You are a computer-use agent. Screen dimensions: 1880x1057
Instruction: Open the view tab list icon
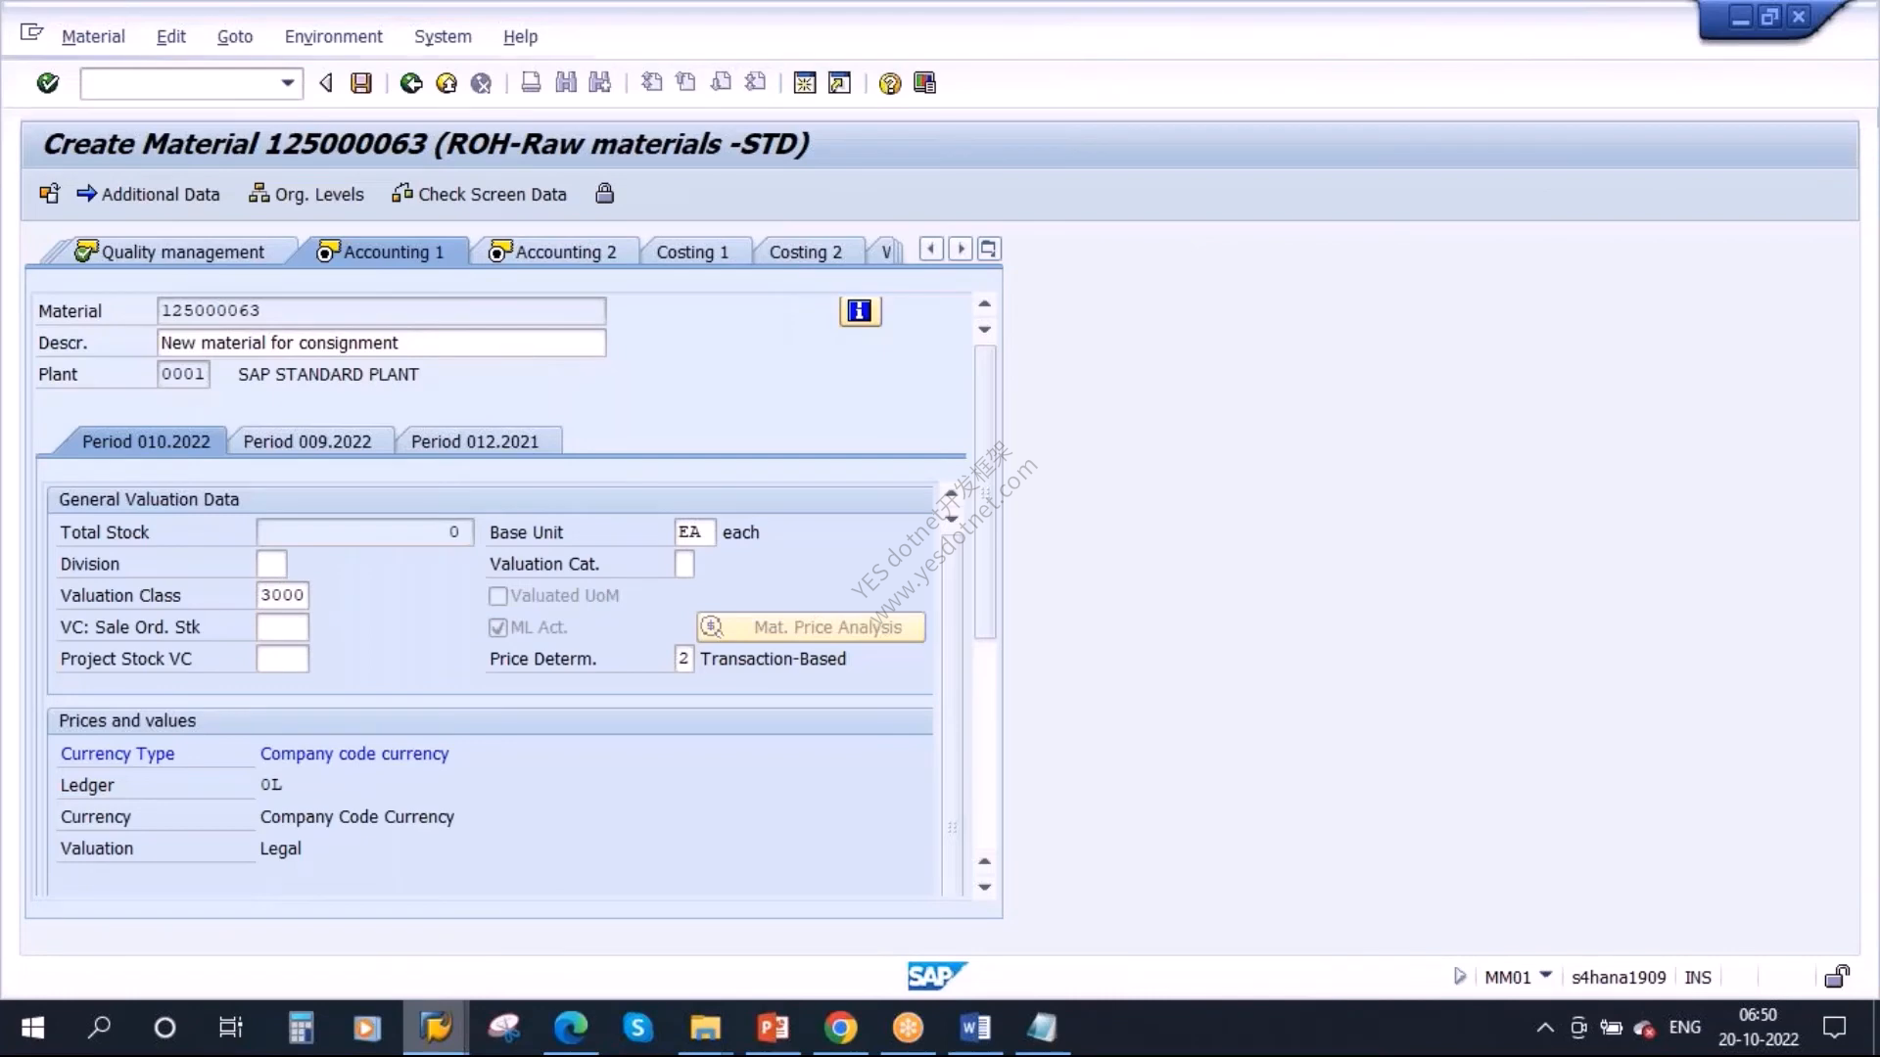988,250
